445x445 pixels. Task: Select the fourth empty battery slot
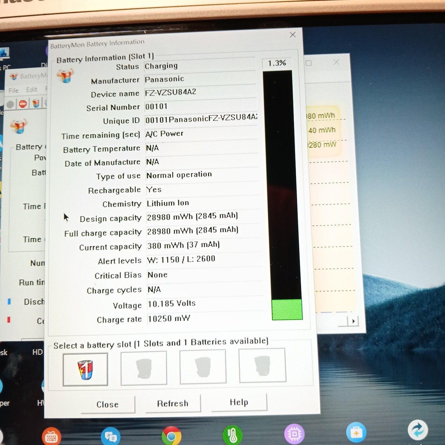click(x=262, y=365)
